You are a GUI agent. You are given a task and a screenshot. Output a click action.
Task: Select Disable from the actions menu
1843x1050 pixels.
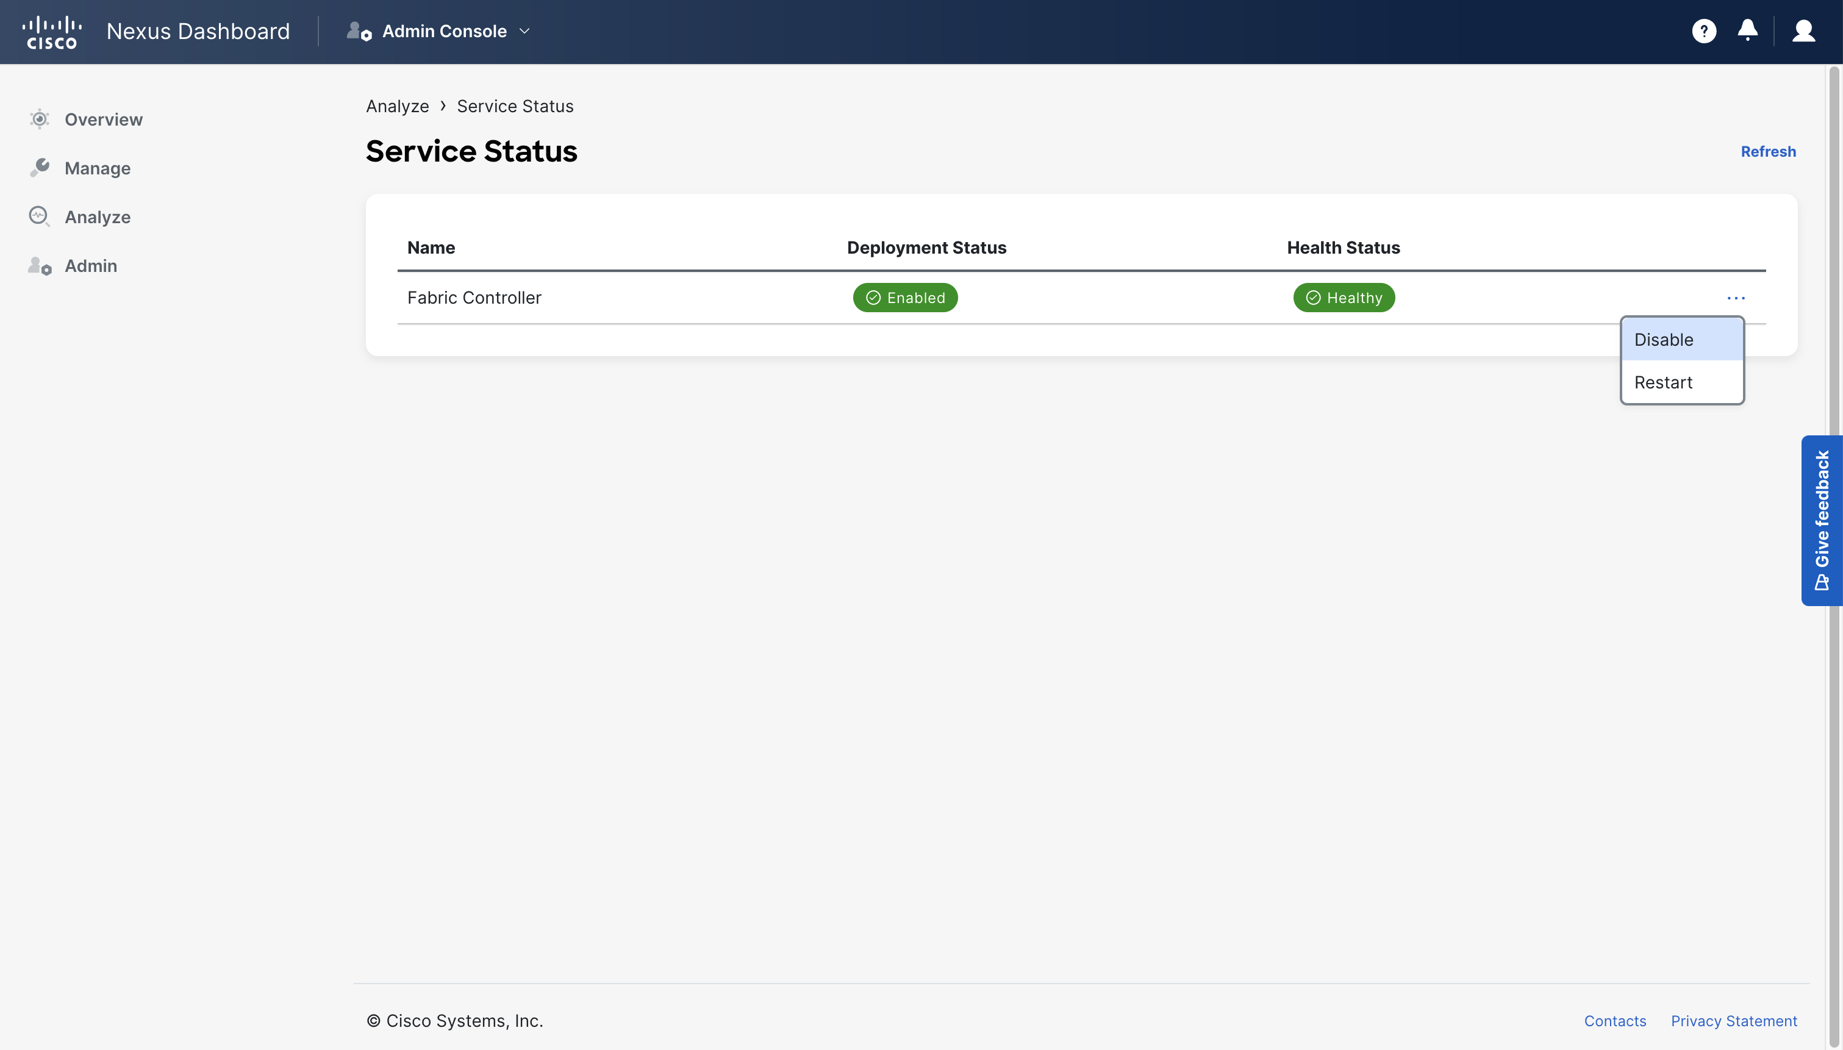(x=1682, y=340)
